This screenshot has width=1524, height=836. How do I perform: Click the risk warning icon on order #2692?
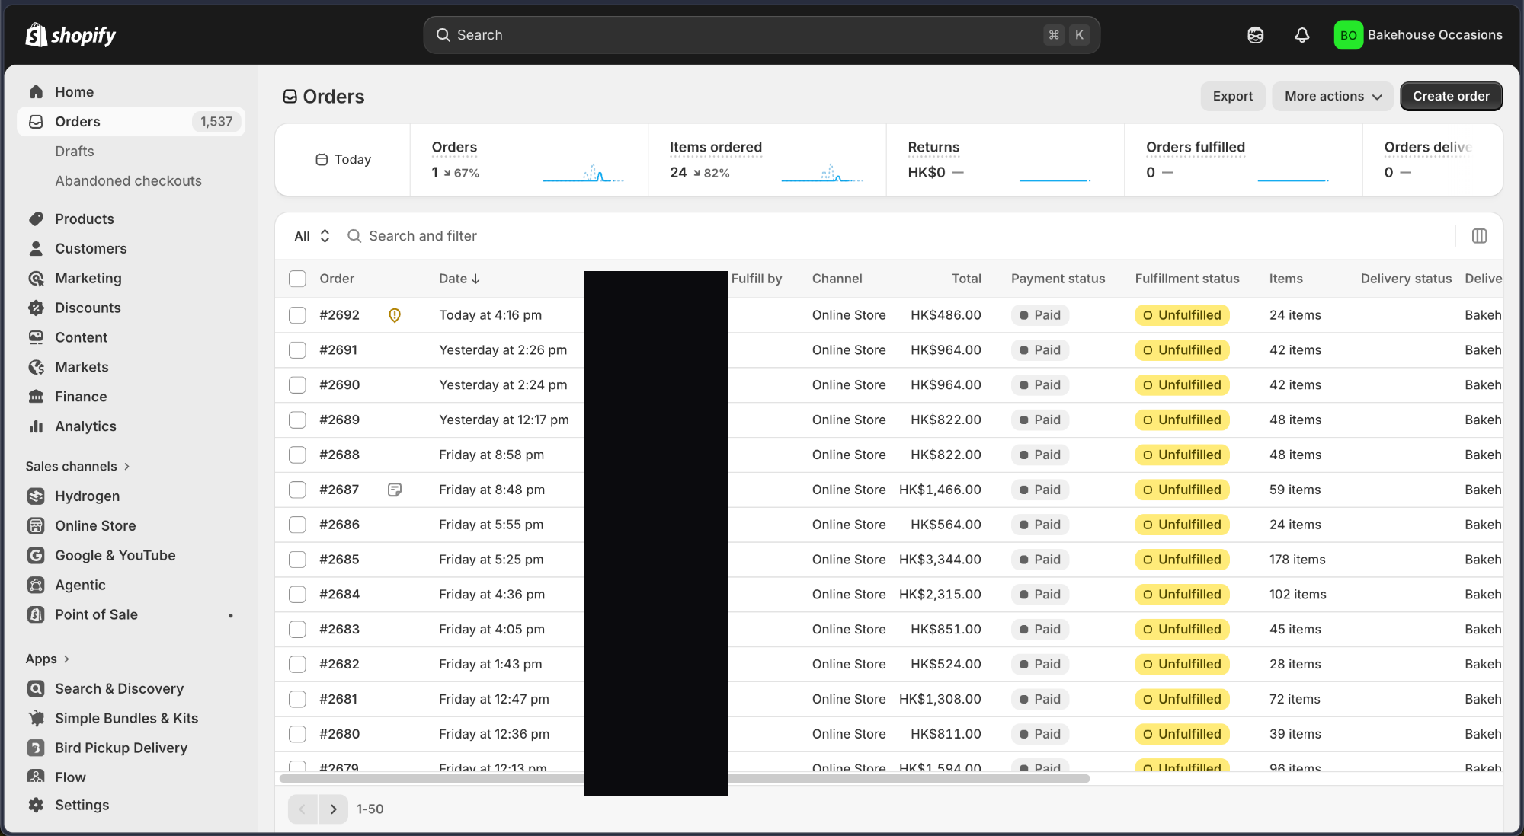point(395,315)
